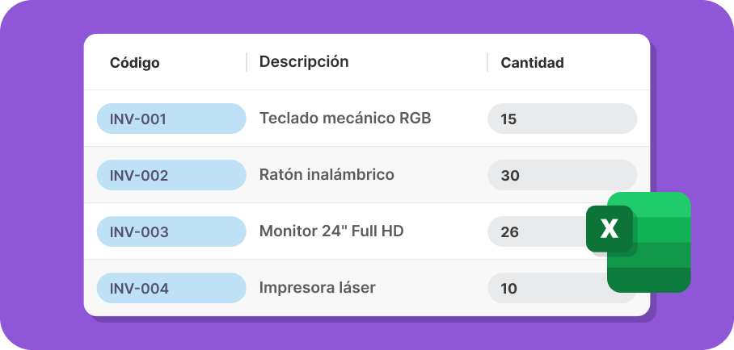This screenshot has width=734, height=350.
Task: Select the Ratón inalámbrico description text
Action: (327, 175)
